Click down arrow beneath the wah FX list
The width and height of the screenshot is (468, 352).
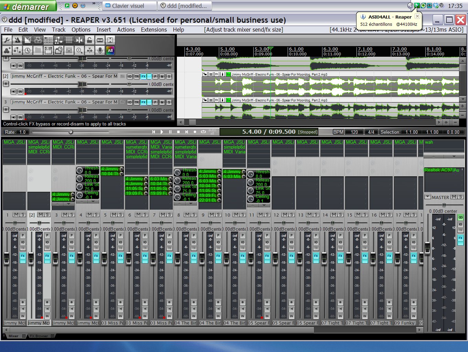click(454, 156)
